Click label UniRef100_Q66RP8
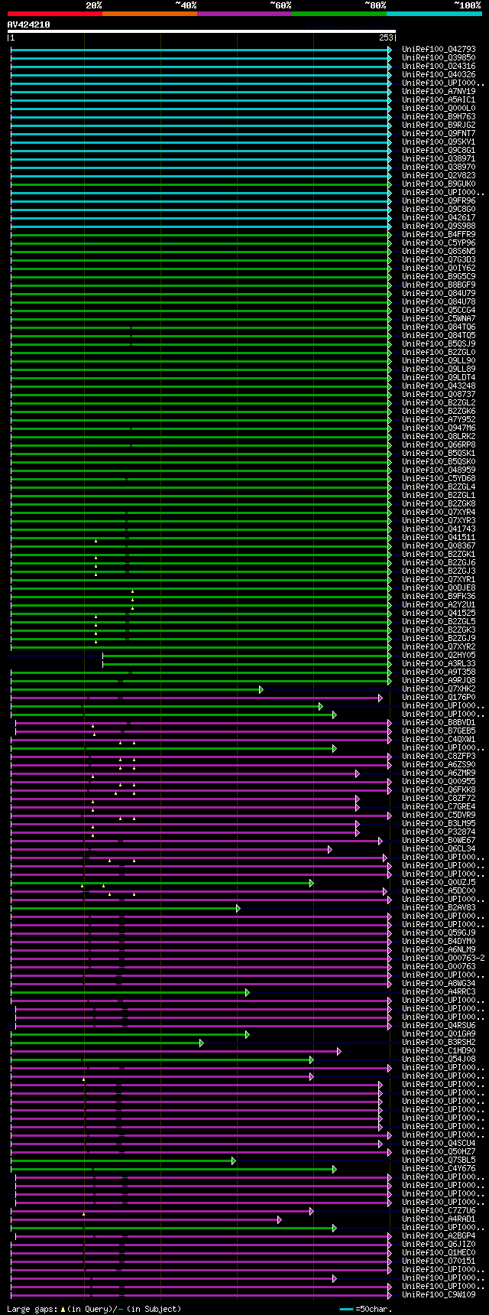The image size is (489, 1315). click(439, 444)
